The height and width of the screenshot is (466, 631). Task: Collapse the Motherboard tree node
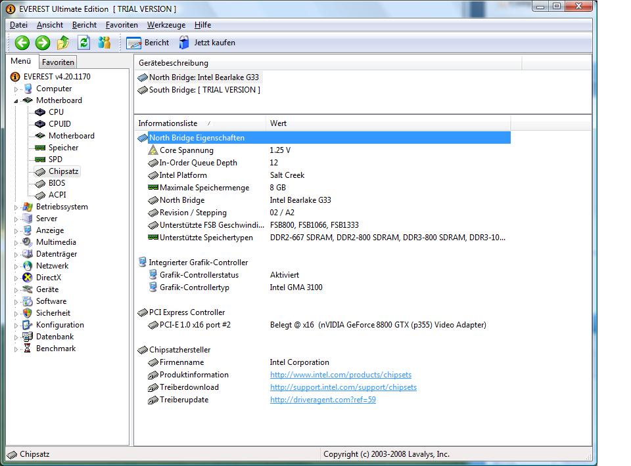(16, 101)
